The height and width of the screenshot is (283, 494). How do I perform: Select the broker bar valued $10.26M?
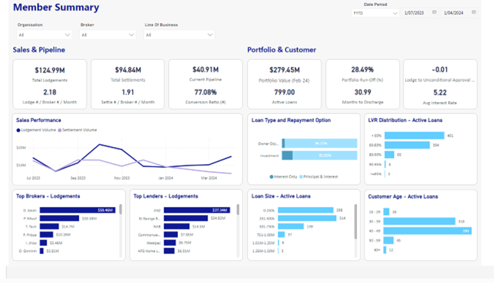tap(47, 234)
